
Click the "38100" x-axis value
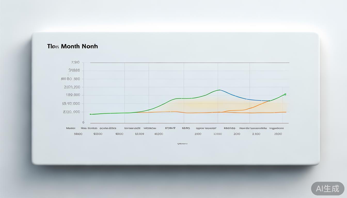[78, 134]
